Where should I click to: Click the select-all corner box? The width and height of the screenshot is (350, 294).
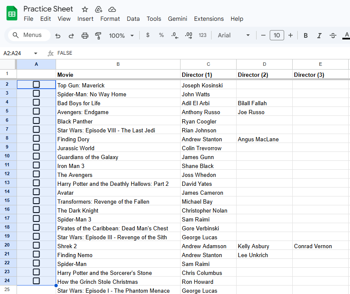8,64
